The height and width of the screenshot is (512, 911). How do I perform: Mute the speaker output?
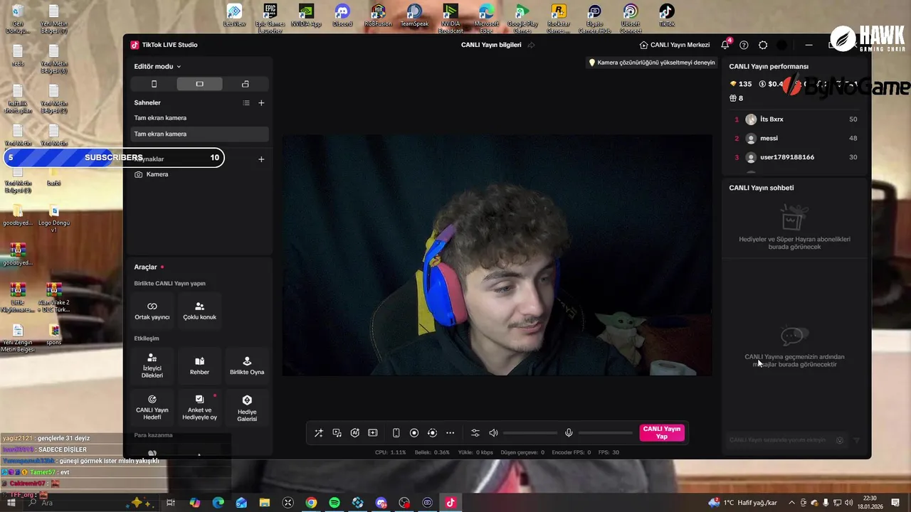pyautogui.click(x=493, y=433)
